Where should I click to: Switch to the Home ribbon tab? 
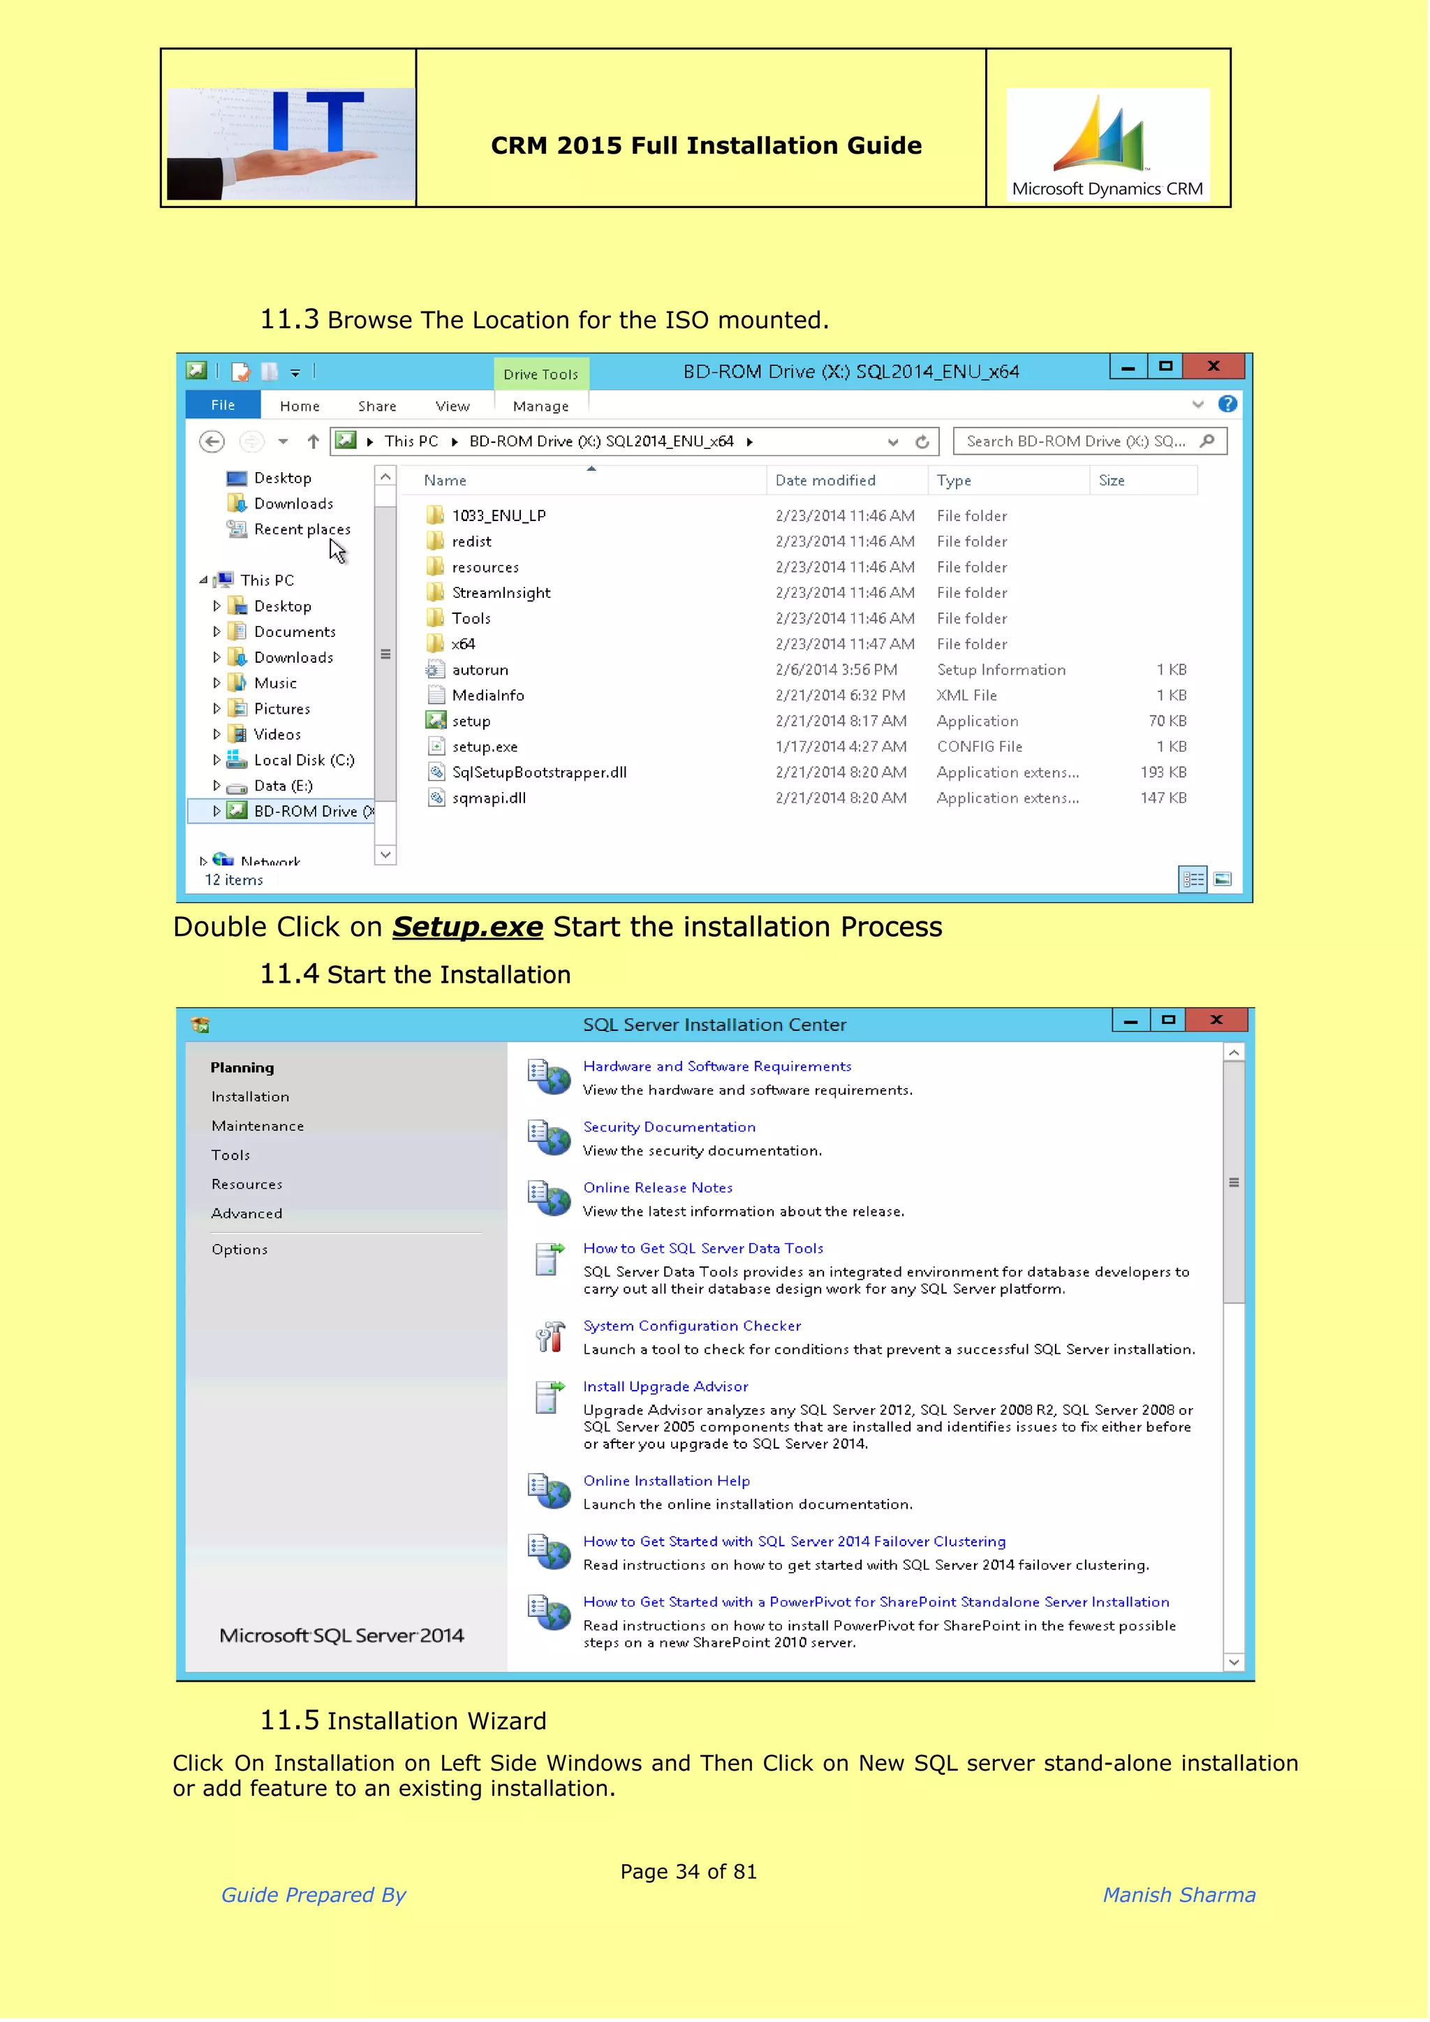300,406
